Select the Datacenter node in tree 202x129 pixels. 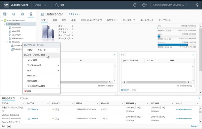[x=14, y=24]
